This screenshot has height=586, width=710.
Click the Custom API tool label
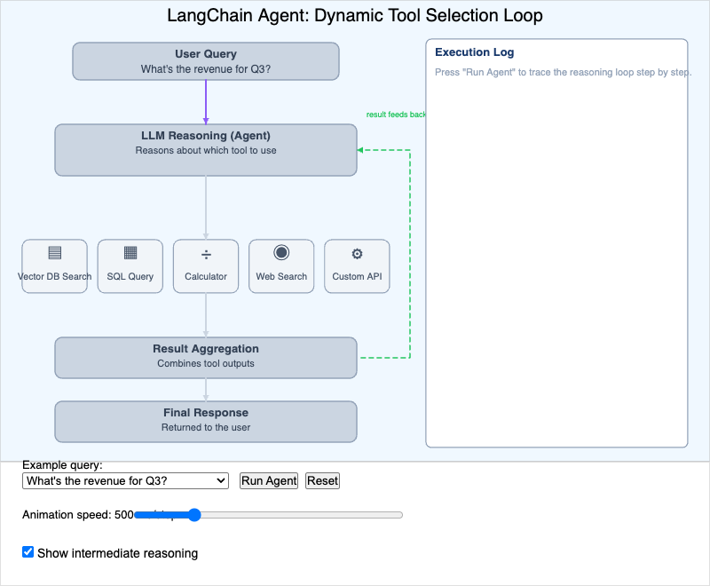click(357, 276)
